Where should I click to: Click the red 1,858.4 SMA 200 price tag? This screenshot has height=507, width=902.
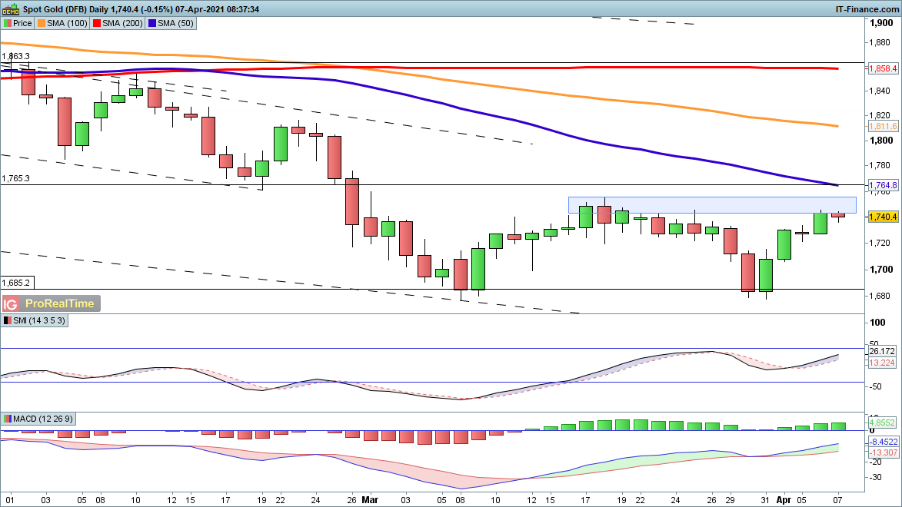tap(882, 69)
